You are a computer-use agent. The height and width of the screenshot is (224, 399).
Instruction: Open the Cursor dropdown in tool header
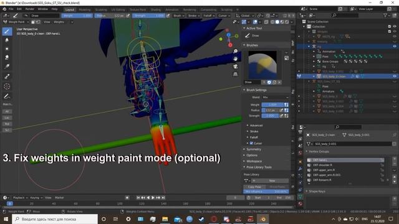224,16
